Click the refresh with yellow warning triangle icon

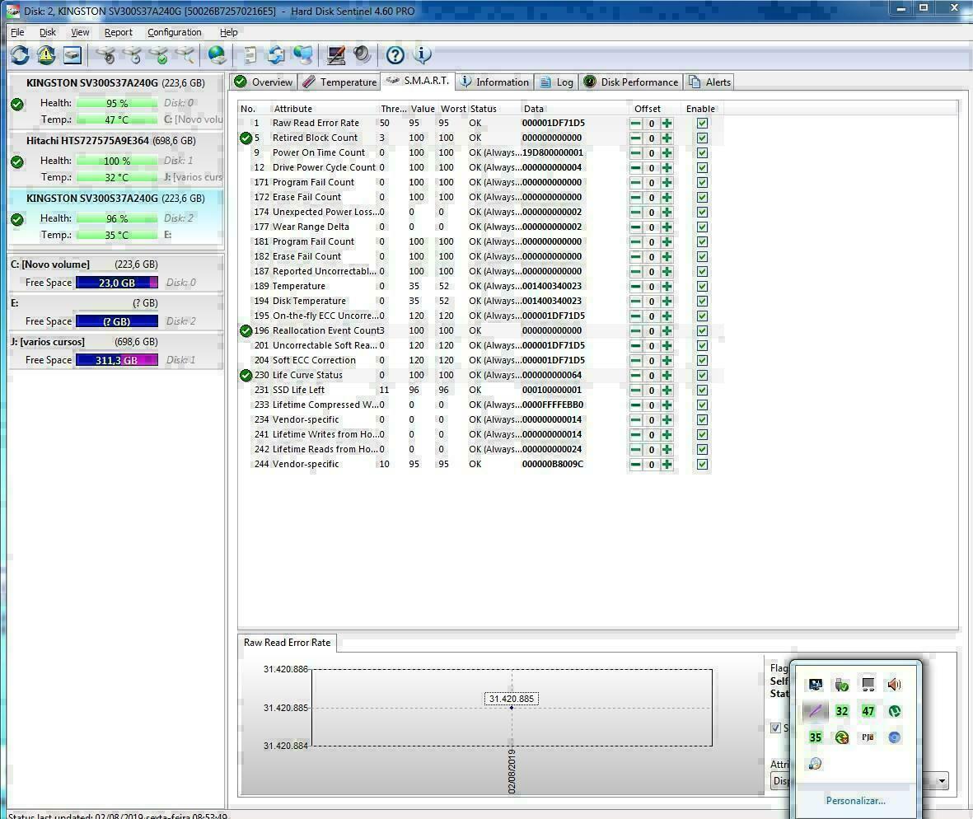[46, 55]
